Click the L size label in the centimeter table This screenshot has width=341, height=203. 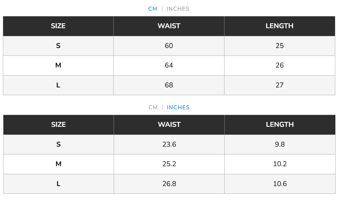point(58,85)
